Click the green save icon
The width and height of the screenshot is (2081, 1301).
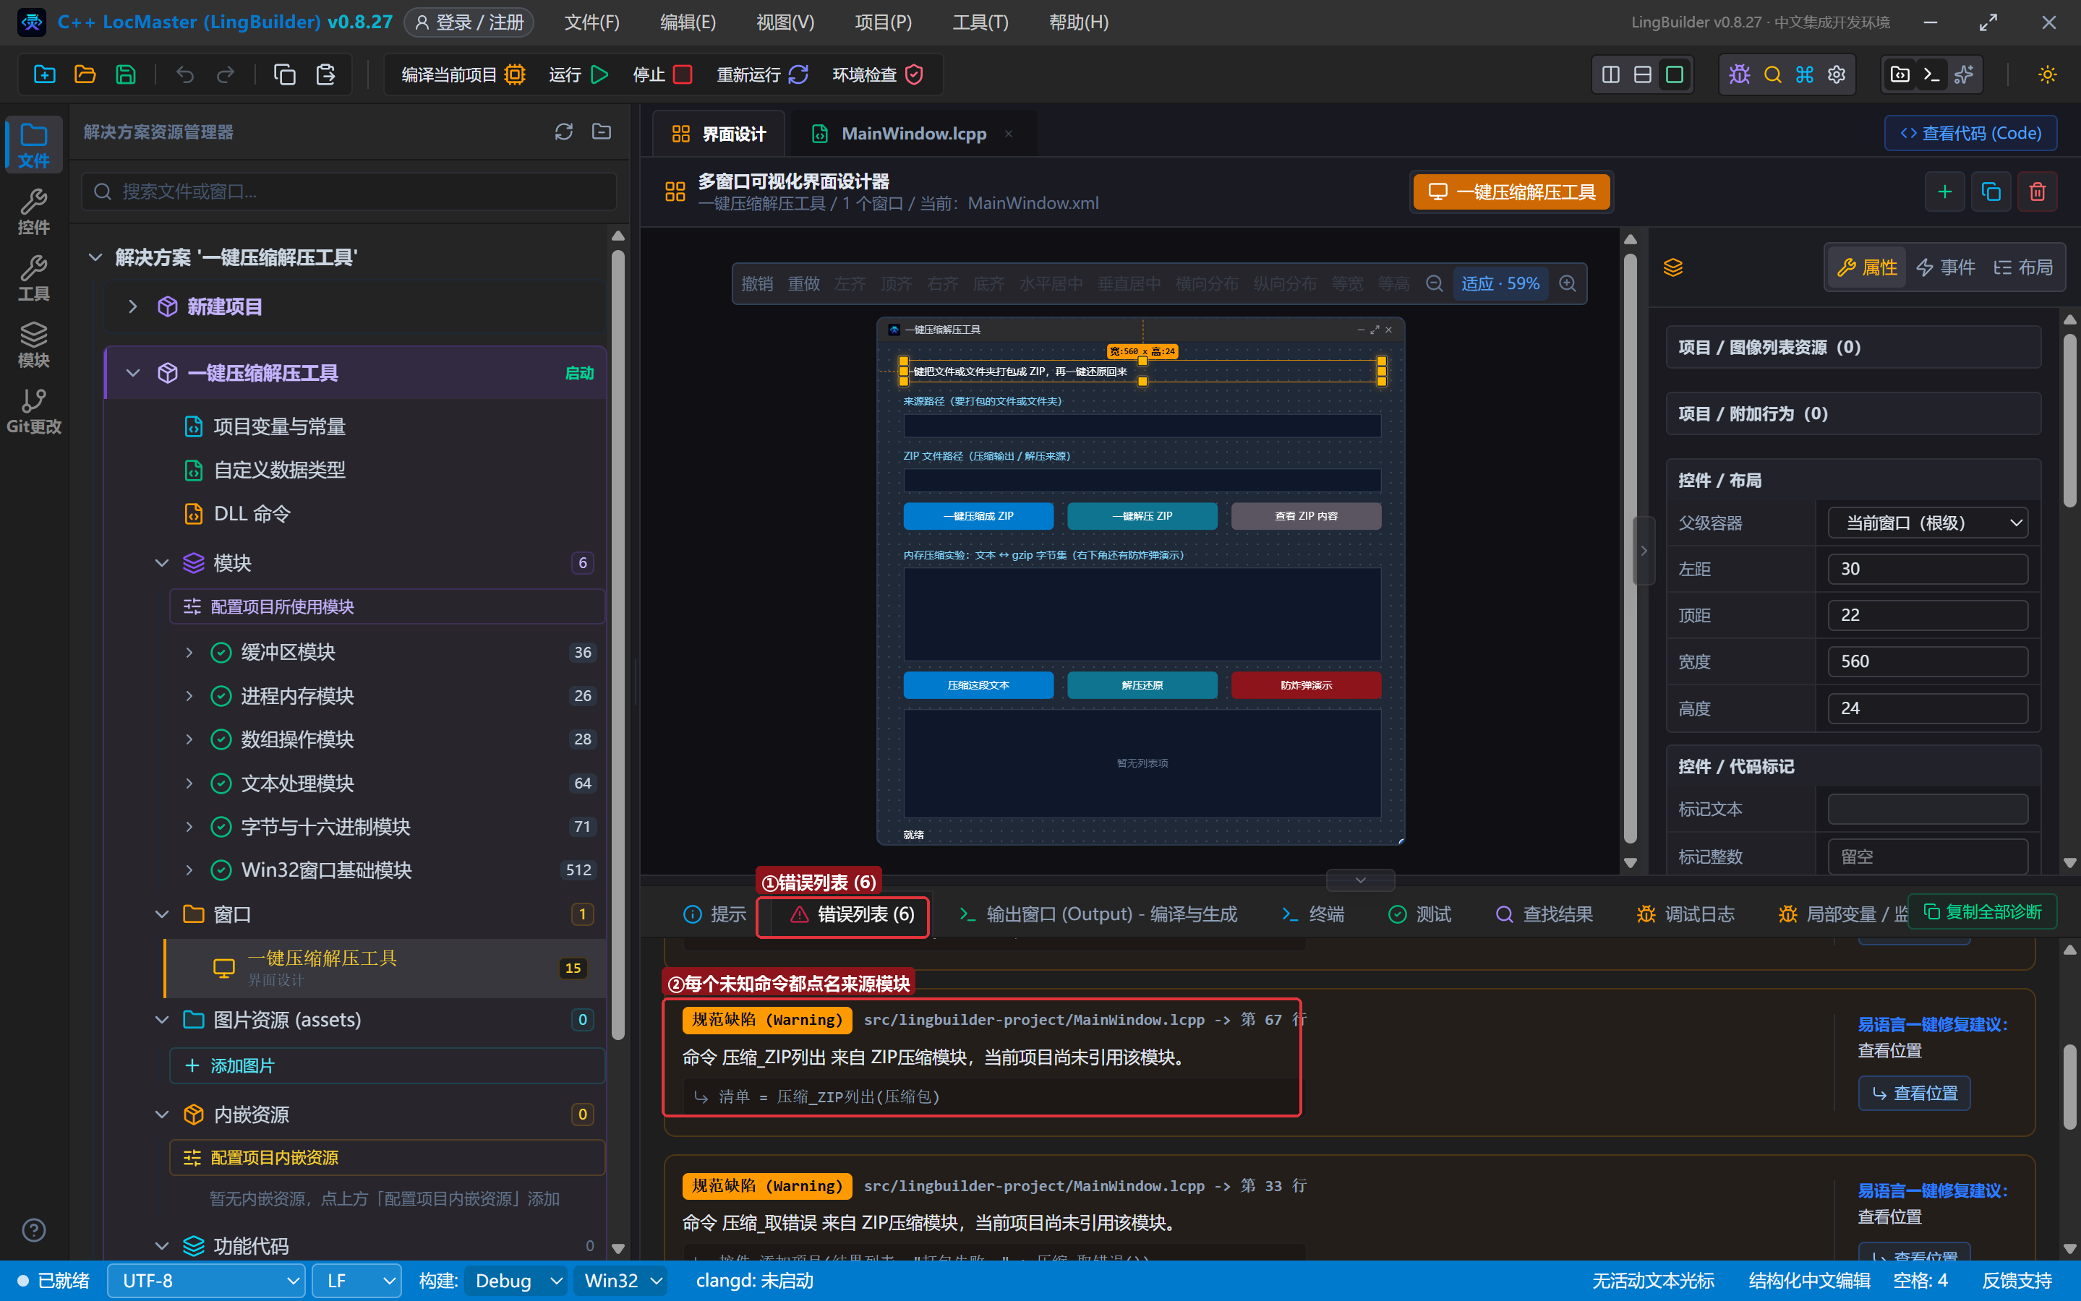[126, 75]
